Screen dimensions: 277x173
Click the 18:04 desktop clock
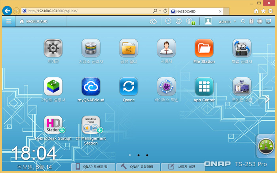[x=34, y=153]
